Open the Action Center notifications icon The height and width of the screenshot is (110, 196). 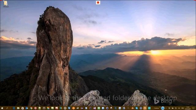(193, 108)
